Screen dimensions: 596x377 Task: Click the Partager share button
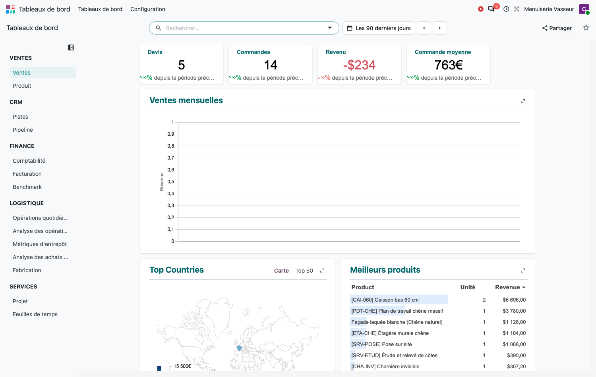557,28
